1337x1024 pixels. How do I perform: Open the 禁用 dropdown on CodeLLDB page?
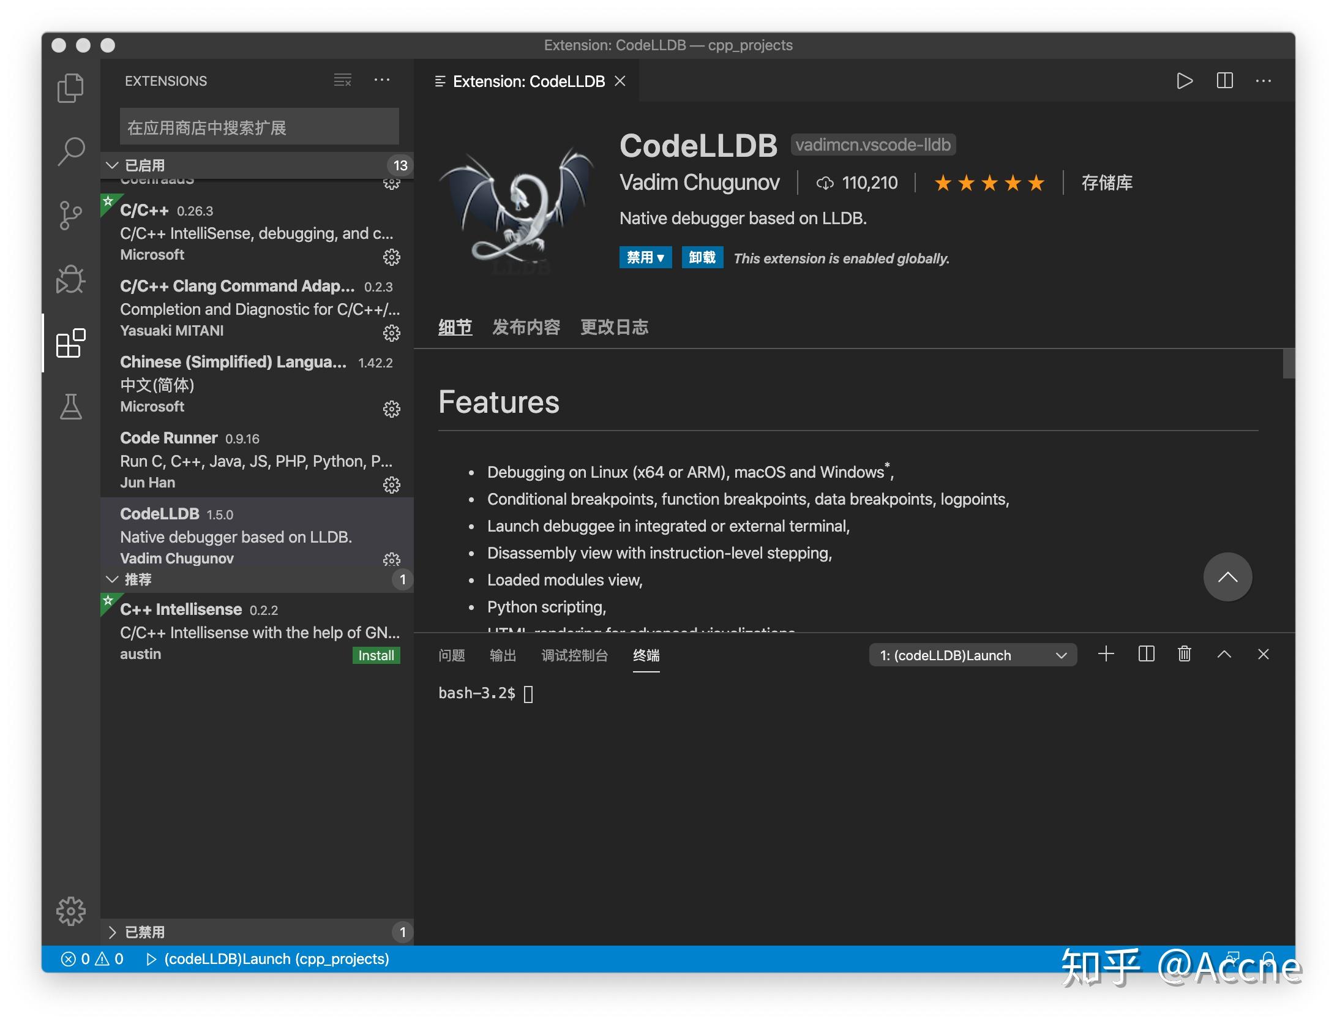[x=645, y=258]
